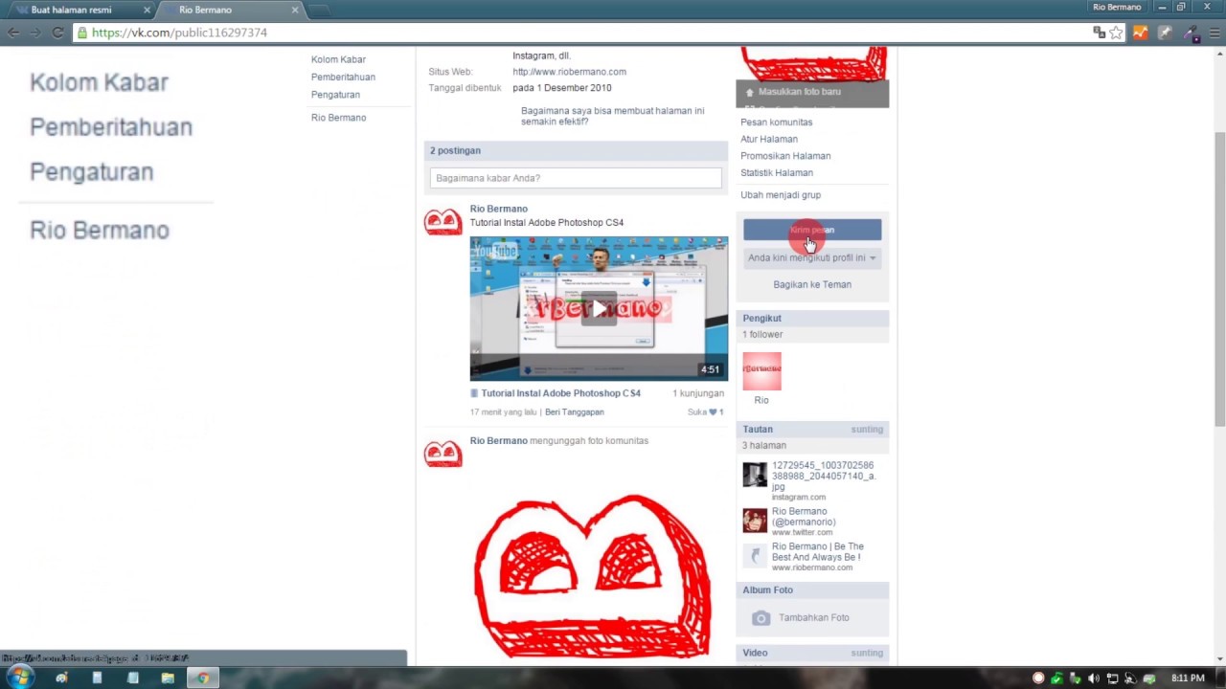Open the Windows Start button
This screenshot has width=1226, height=689.
point(20,678)
